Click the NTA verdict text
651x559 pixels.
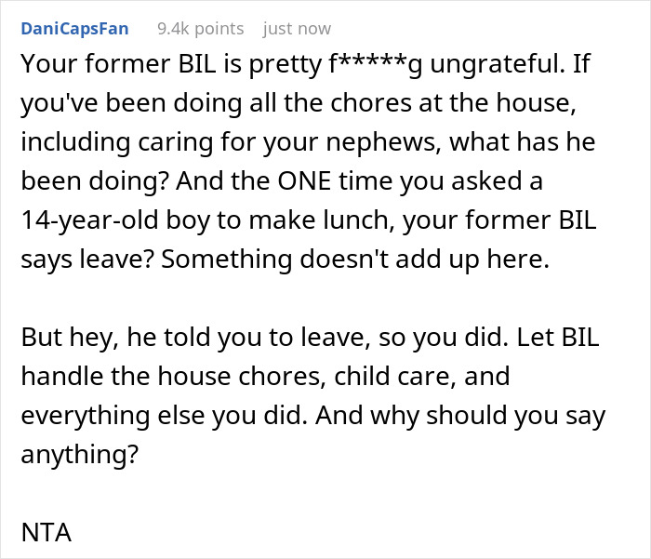pos(46,532)
